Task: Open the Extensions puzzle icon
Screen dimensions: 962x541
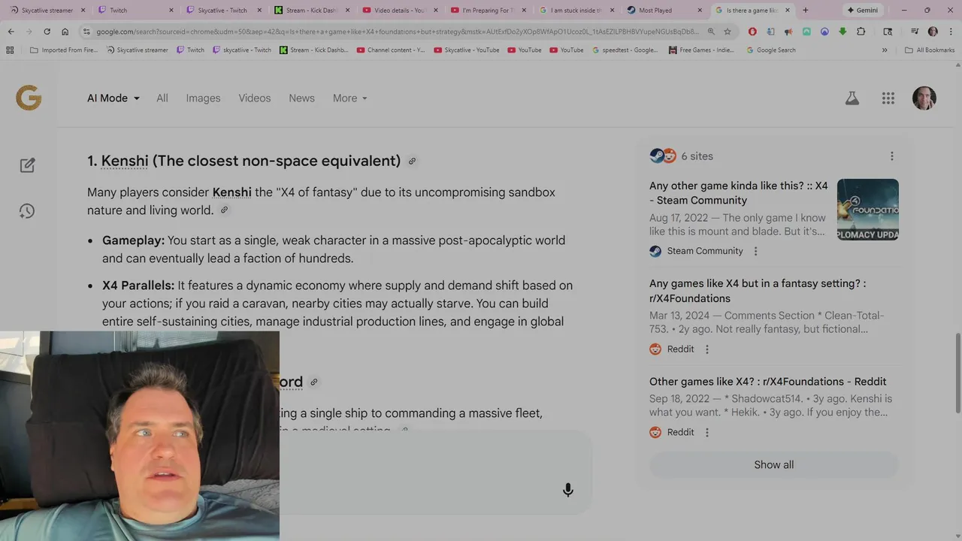Action: click(x=861, y=32)
